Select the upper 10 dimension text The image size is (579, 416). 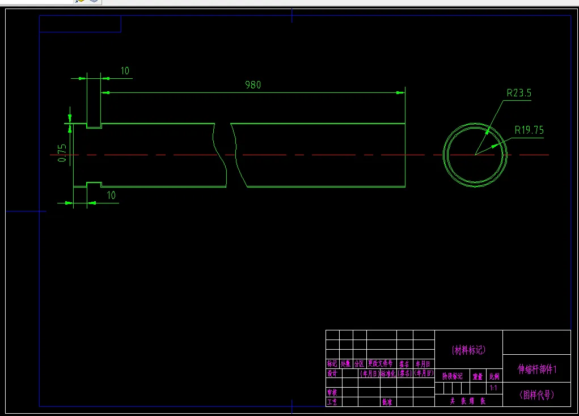click(x=125, y=71)
